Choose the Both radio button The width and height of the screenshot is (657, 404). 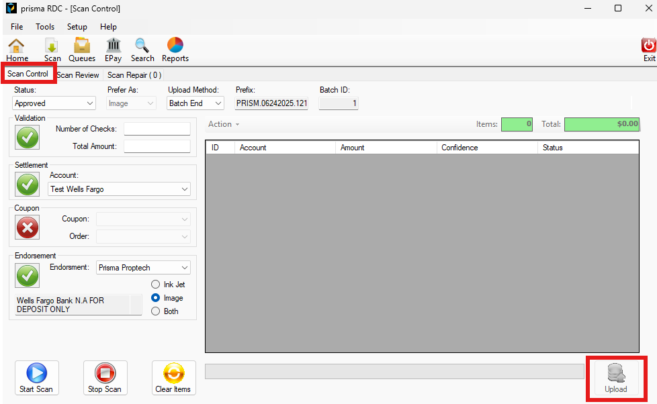pos(156,311)
